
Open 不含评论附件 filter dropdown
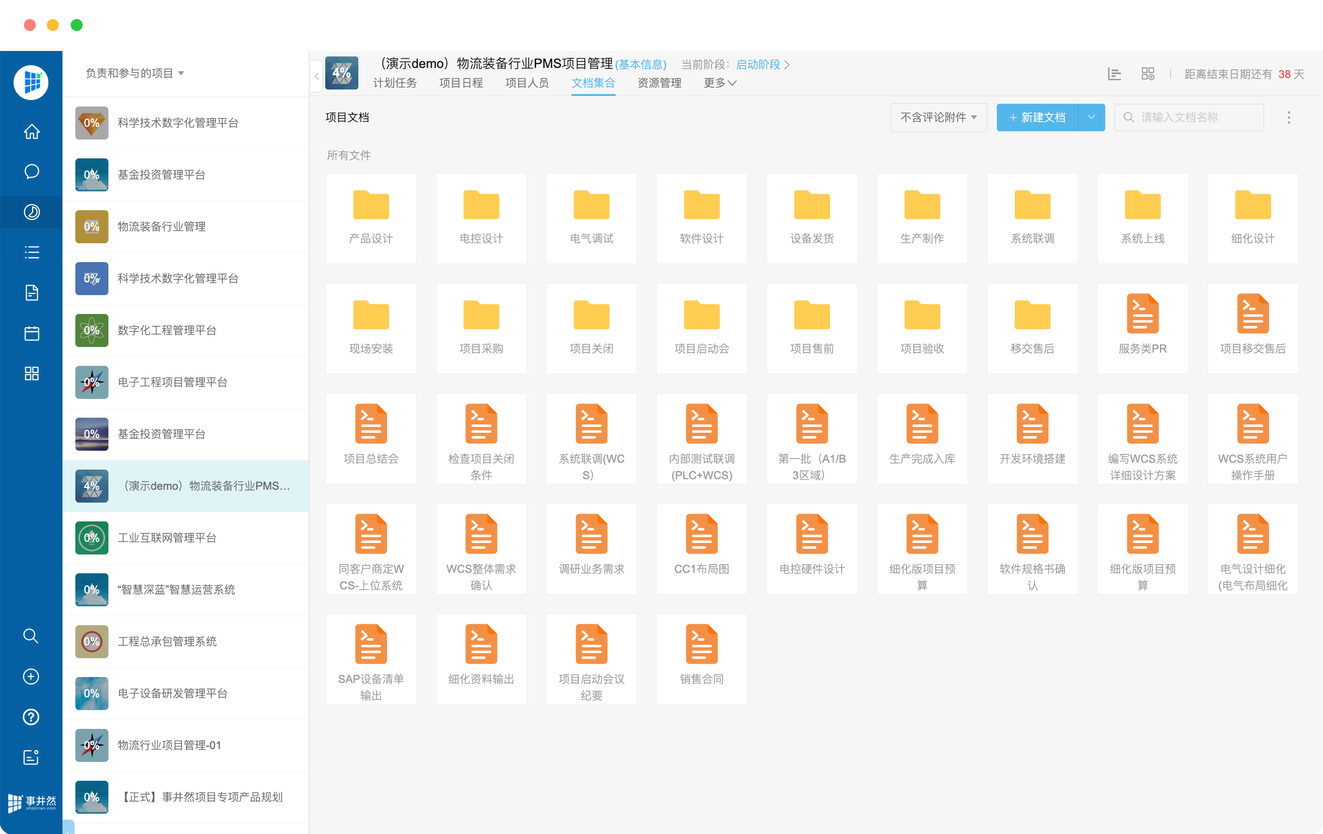click(x=938, y=118)
